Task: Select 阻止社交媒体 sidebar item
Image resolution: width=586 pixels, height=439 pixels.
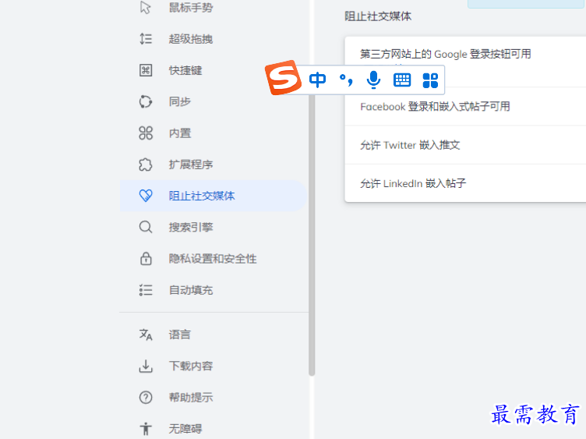Action: [x=213, y=196]
